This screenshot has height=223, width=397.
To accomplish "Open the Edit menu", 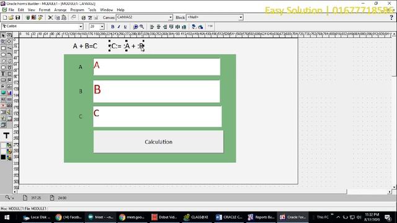I will click(20, 10).
